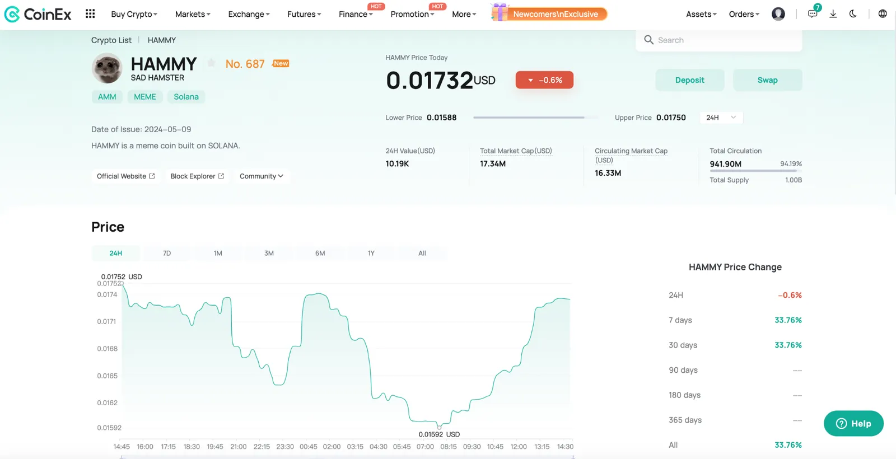
Task: Click the Total Circulation progress bar
Action: 755,171
